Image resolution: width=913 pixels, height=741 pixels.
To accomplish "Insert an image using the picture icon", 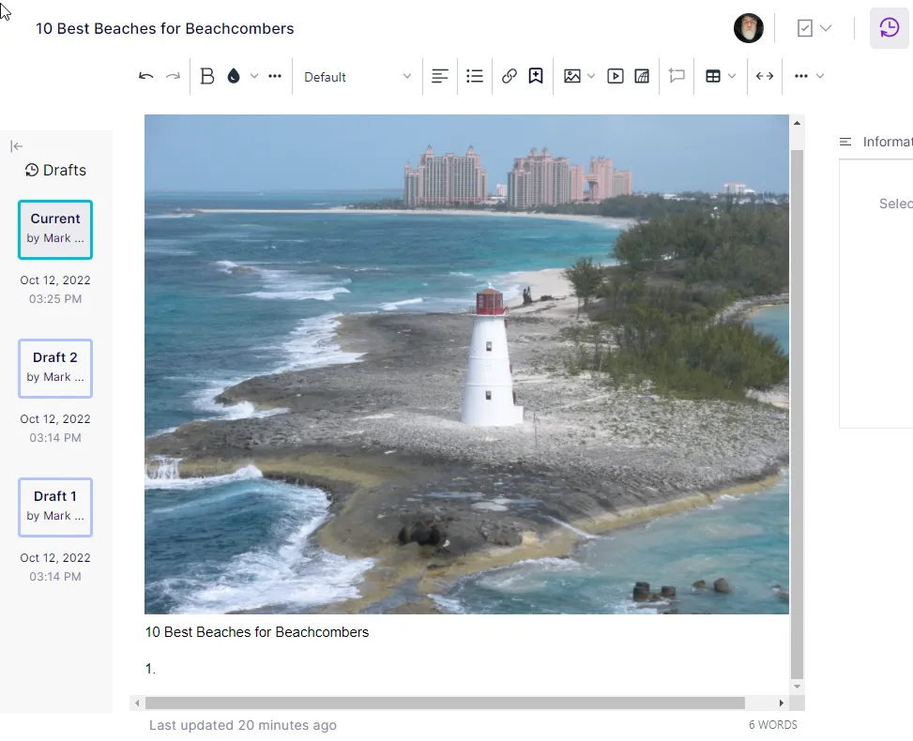I will [x=572, y=76].
